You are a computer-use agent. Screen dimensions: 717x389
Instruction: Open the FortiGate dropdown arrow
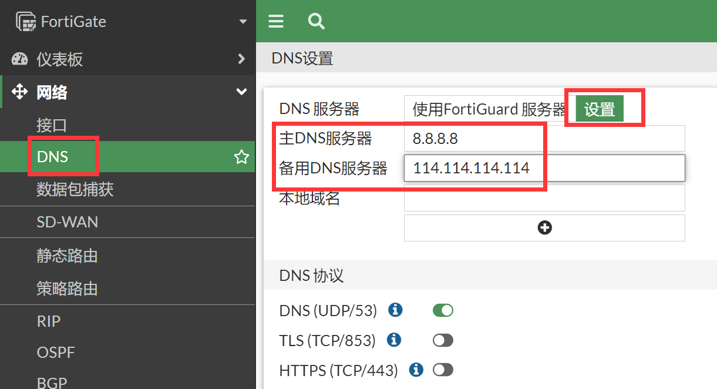pyautogui.click(x=243, y=22)
